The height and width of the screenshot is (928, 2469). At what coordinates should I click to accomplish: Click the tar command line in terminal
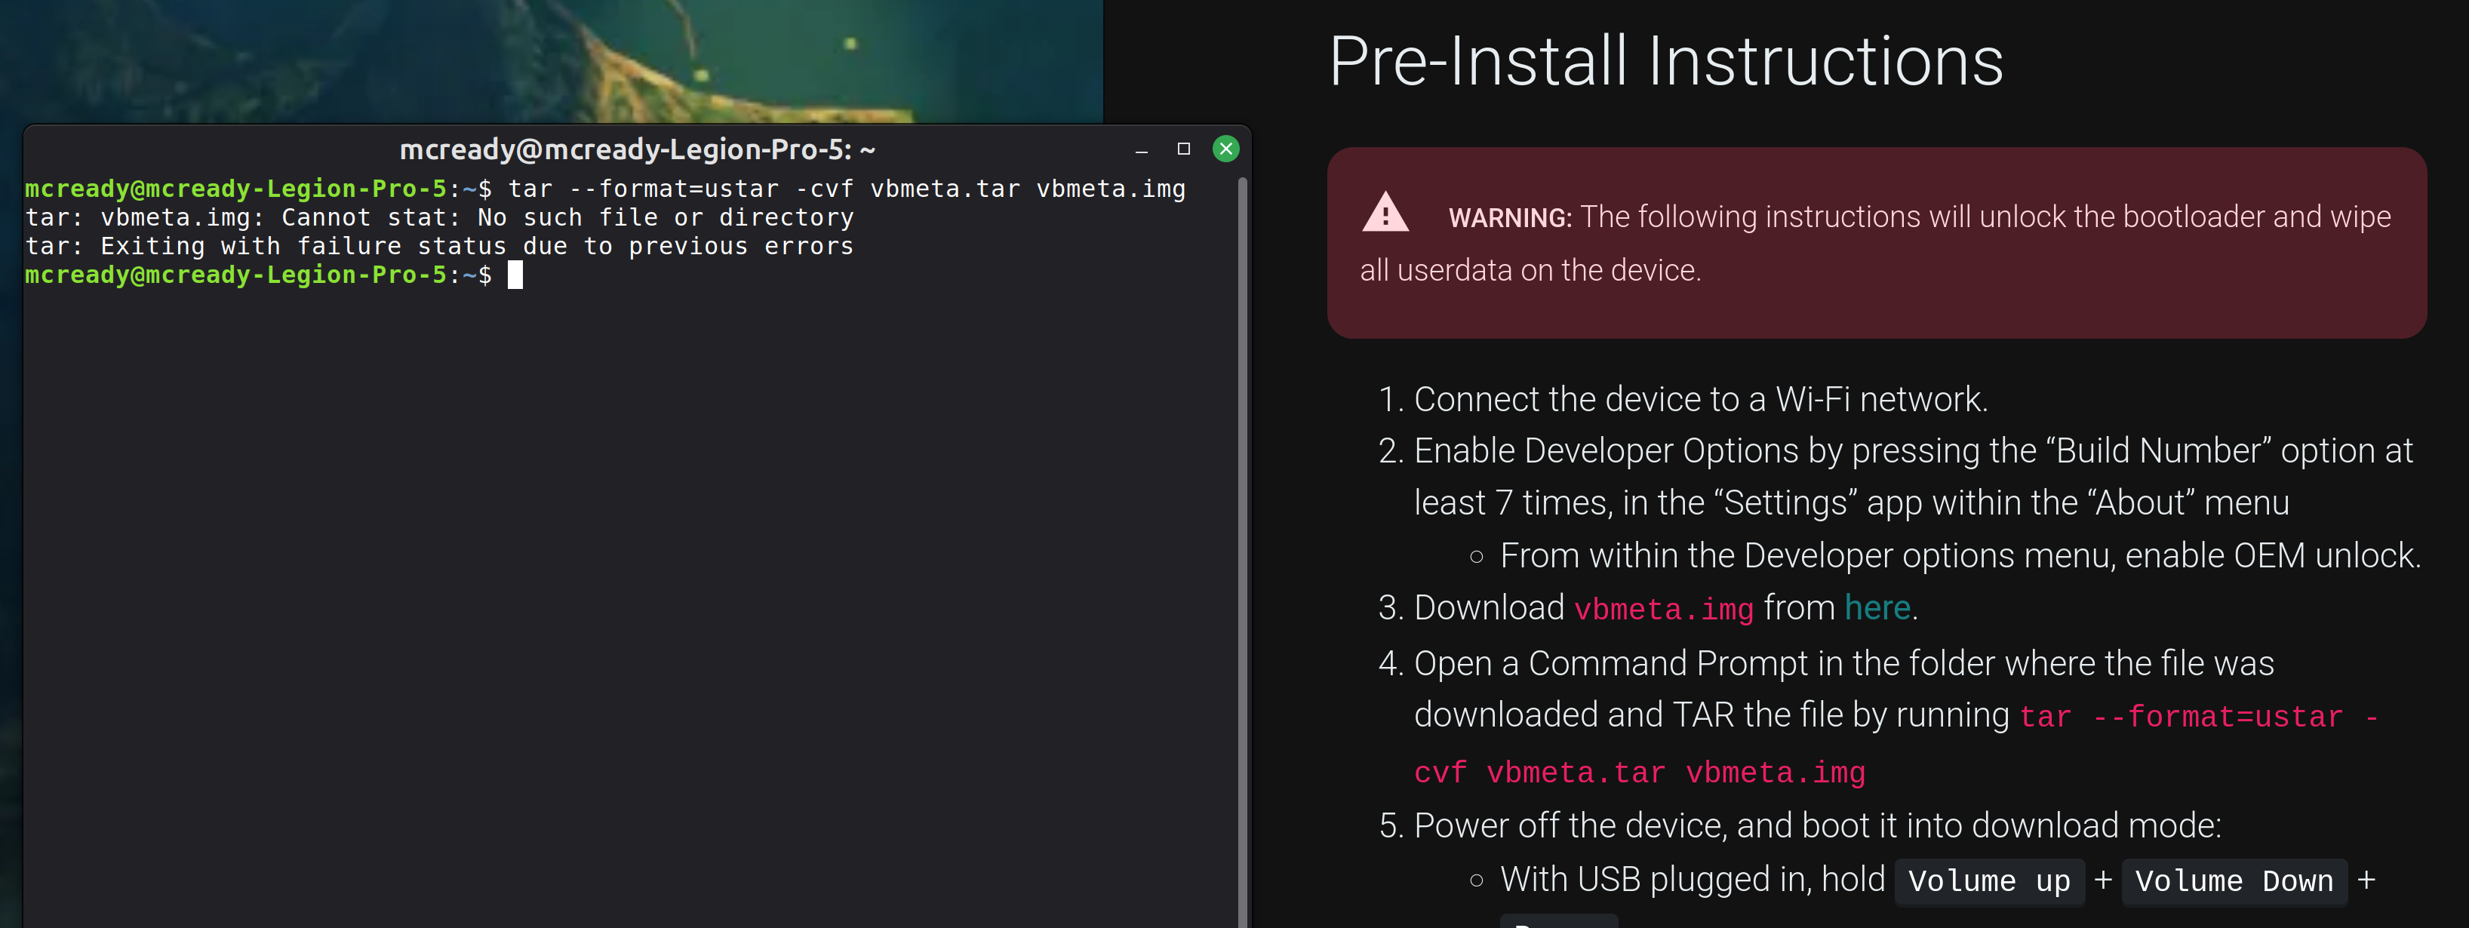(x=604, y=189)
